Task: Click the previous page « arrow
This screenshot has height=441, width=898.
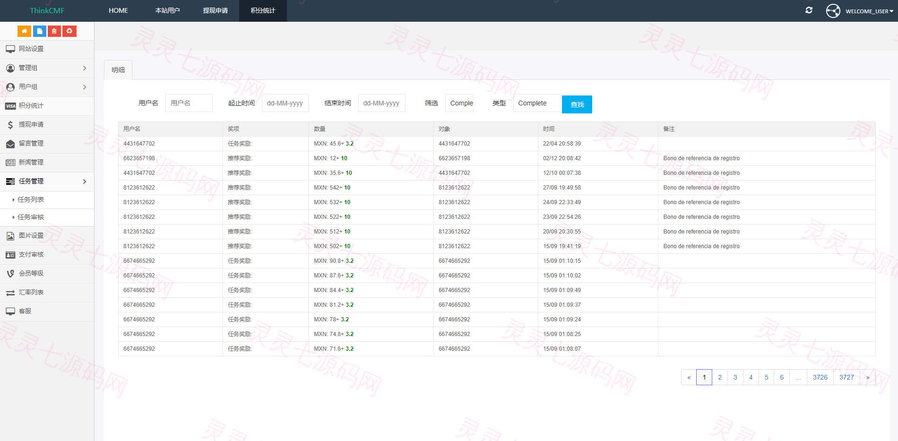Action: click(x=689, y=377)
